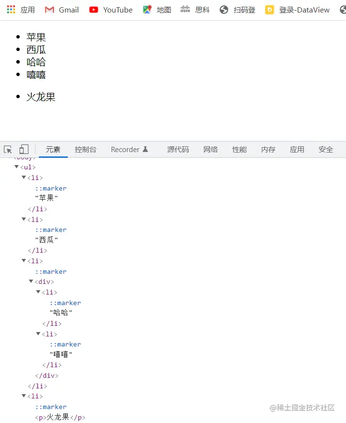Click the 西瓜 list item on page
The width and height of the screenshot is (346, 423).
point(36,50)
